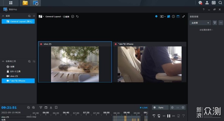224x121 pixels.
Task: Open the alert panel more options ellipsis
Action: click(x=221, y=23)
